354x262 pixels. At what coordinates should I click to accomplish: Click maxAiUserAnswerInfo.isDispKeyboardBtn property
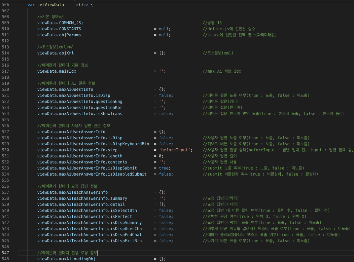[x=104, y=144]
